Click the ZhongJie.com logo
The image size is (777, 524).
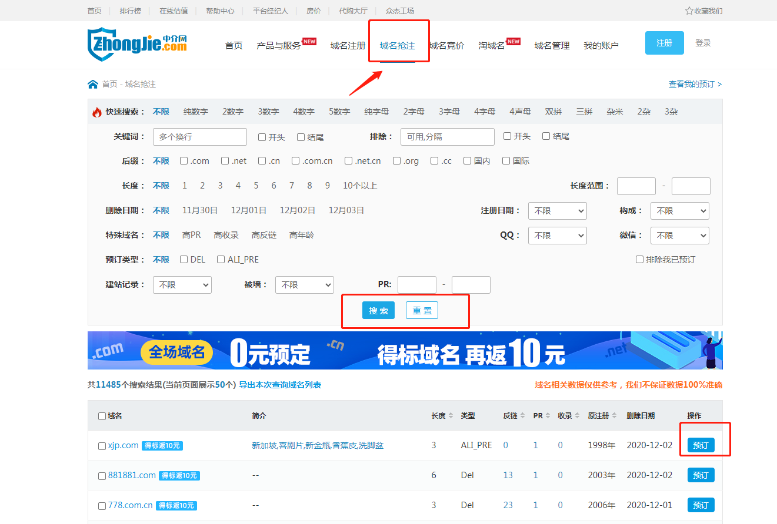click(x=137, y=45)
